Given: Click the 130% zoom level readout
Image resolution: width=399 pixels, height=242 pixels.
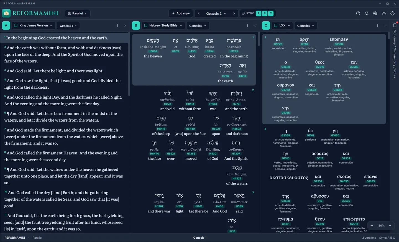Looking at the screenshot, I should point(381,226).
